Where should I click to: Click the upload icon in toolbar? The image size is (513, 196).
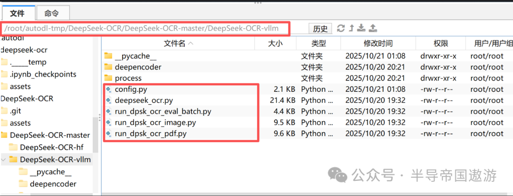(x=373, y=28)
